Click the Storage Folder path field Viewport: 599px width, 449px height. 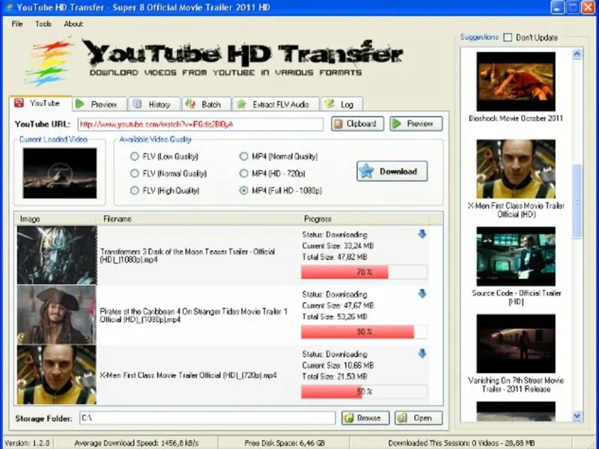click(207, 418)
